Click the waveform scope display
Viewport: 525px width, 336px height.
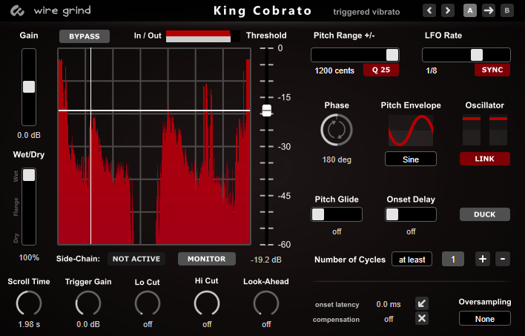coord(154,146)
